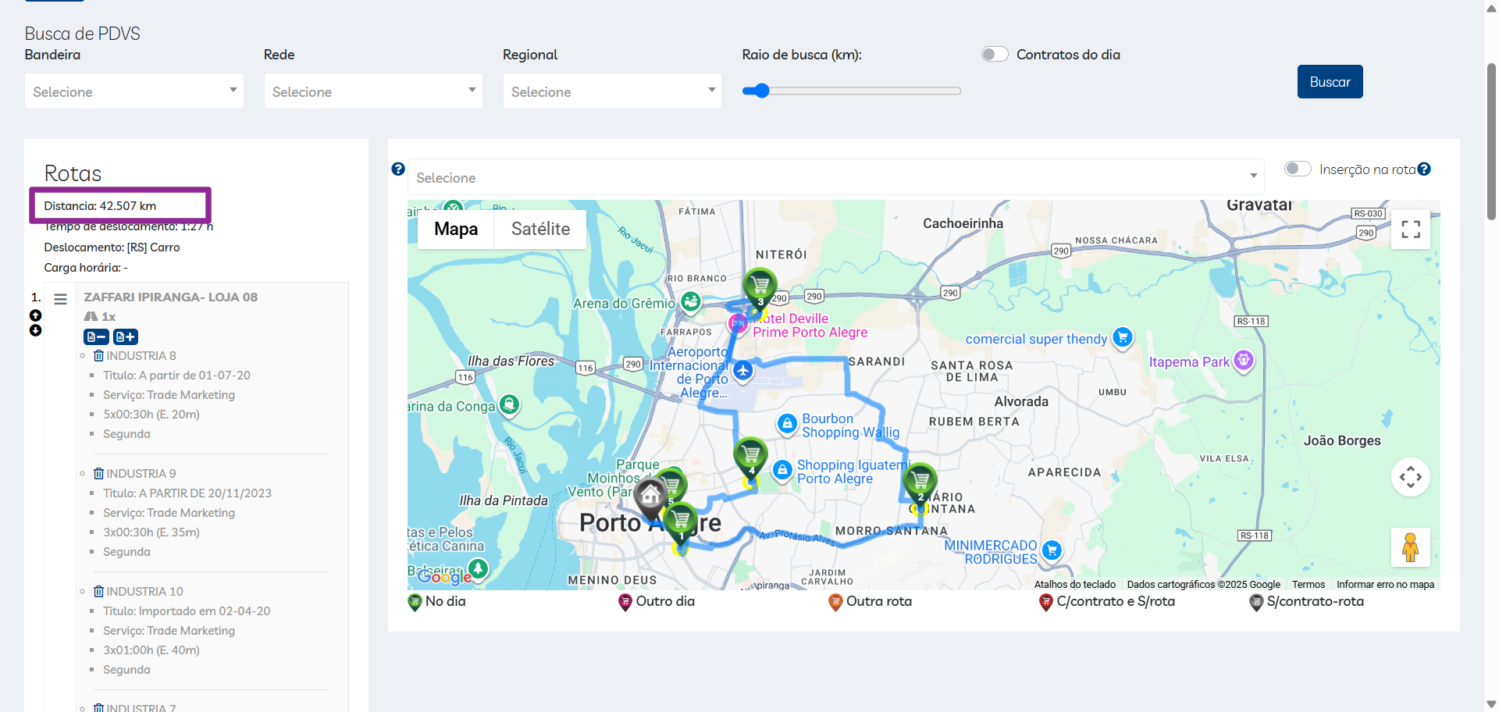
Task: Open map fullscreen view
Action: (1410, 230)
